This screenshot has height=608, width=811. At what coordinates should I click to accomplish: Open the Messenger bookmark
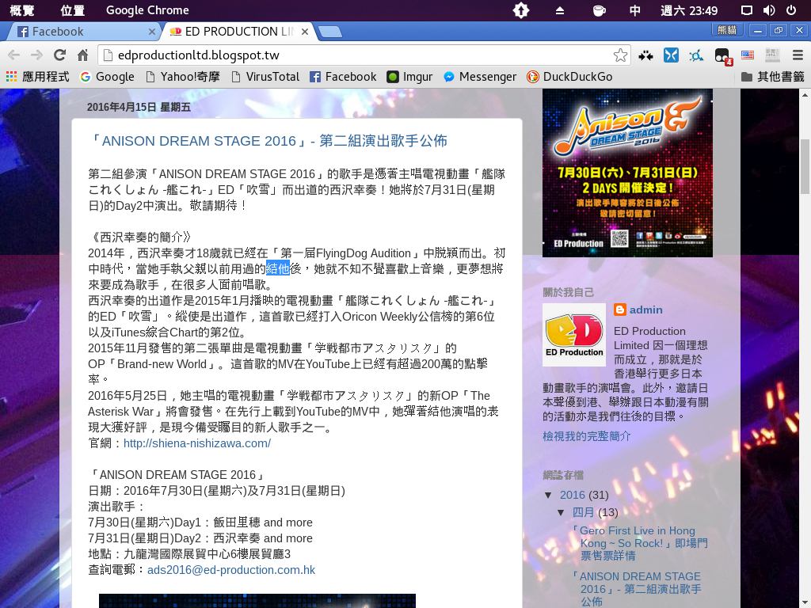click(x=481, y=77)
